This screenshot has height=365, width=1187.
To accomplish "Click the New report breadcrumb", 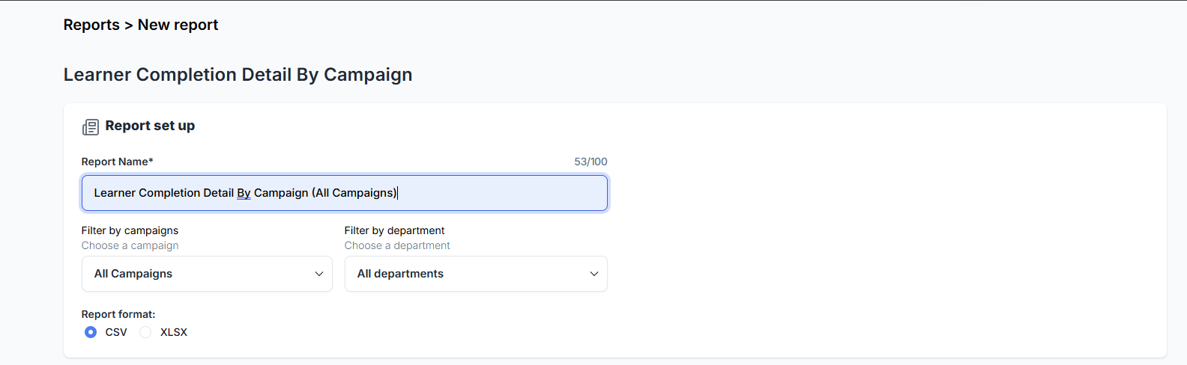I will [178, 25].
